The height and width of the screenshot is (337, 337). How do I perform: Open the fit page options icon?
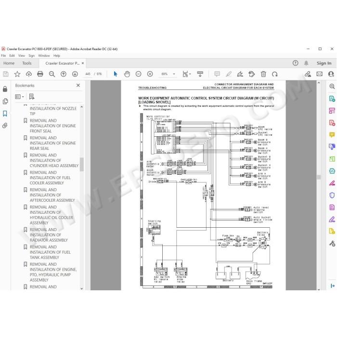click(186, 74)
